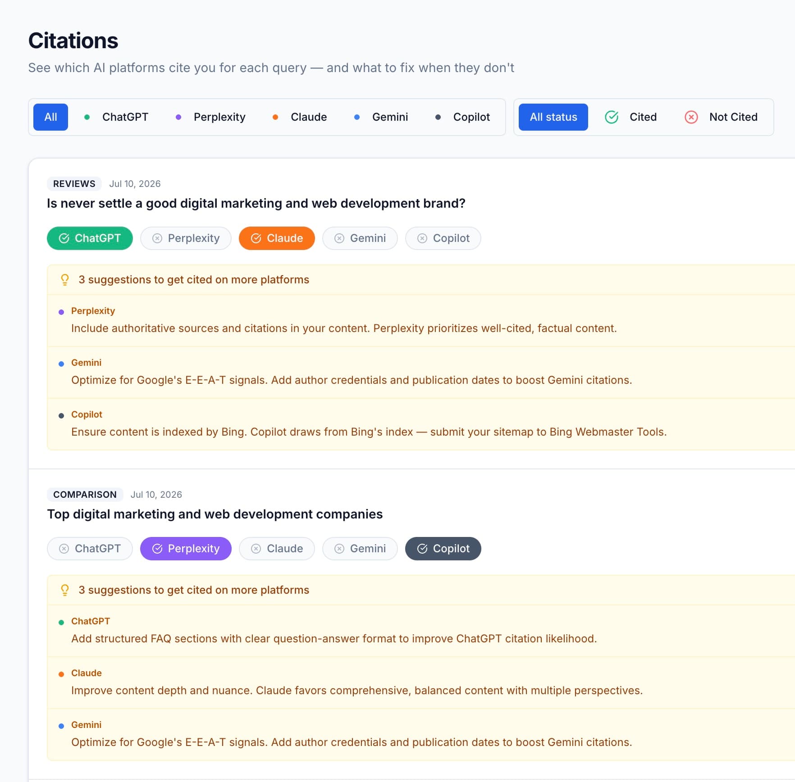Click lightbulb icon in Reviews suggestions
The height and width of the screenshot is (782, 795).
click(65, 280)
